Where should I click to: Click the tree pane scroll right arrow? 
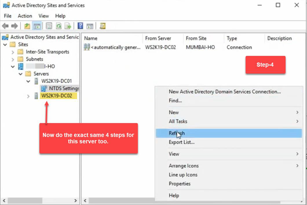(76, 200)
